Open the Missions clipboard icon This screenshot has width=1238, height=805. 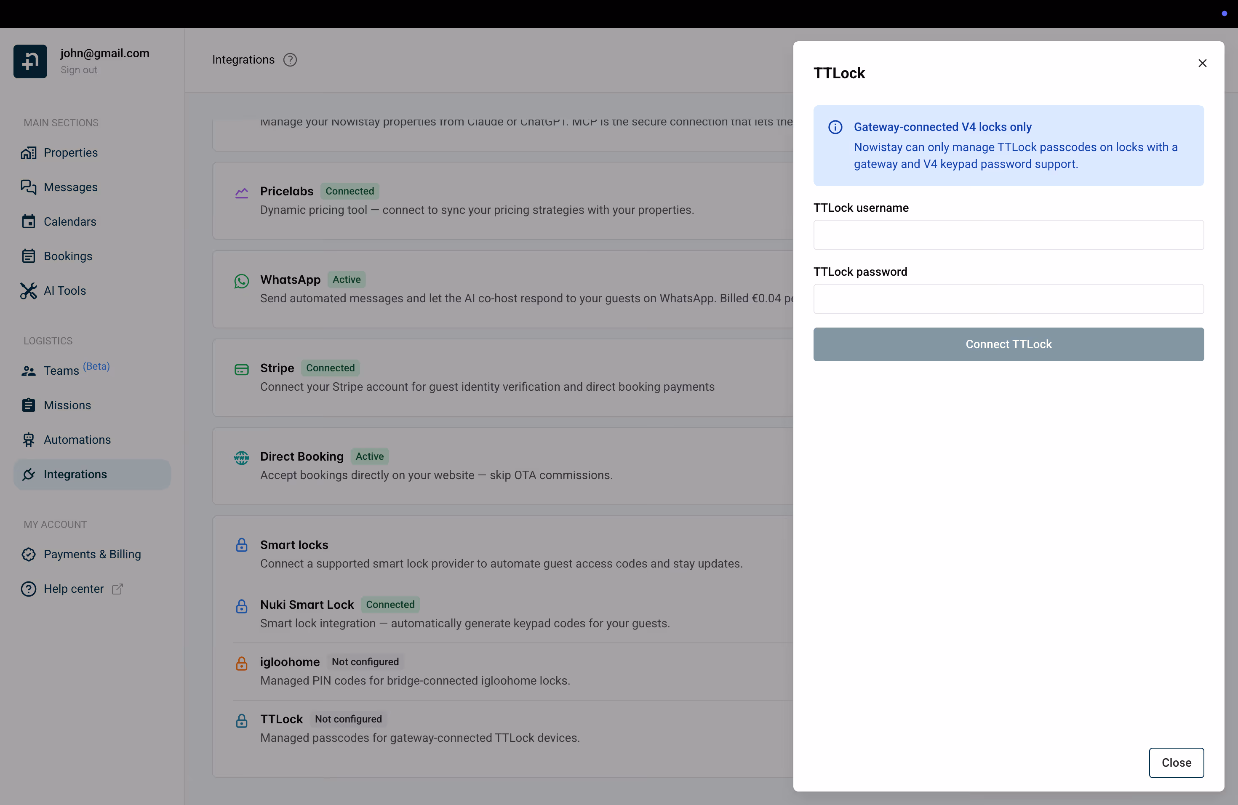point(29,405)
